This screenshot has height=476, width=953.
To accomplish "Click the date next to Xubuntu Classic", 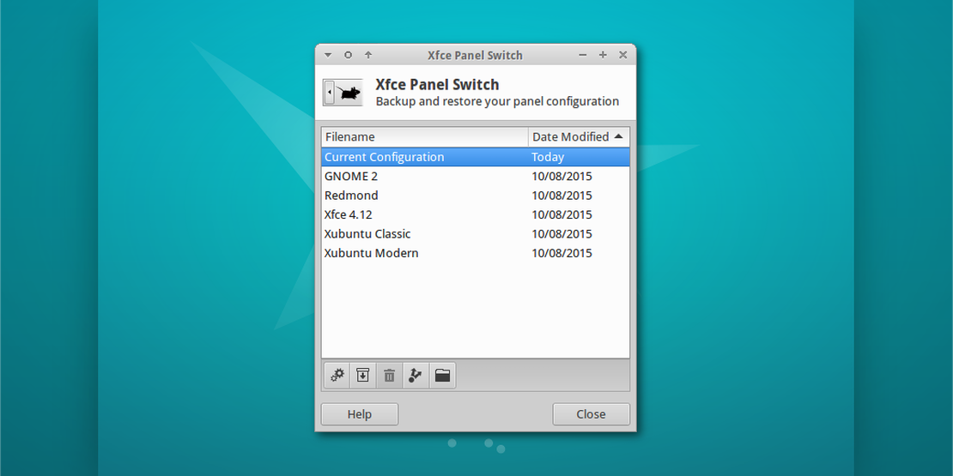I will (x=561, y=234).
